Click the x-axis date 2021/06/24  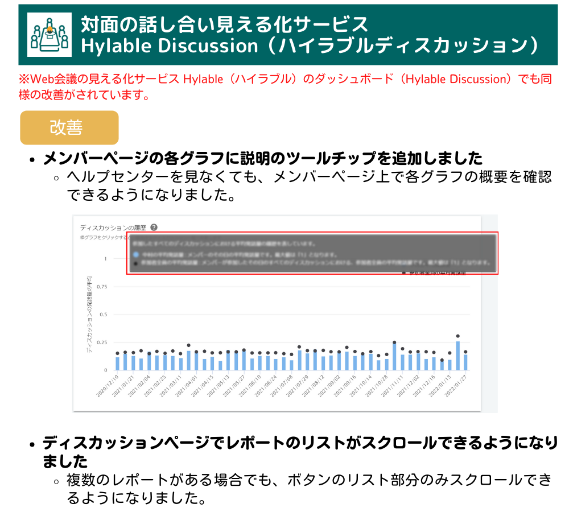(x=266, y=386)
